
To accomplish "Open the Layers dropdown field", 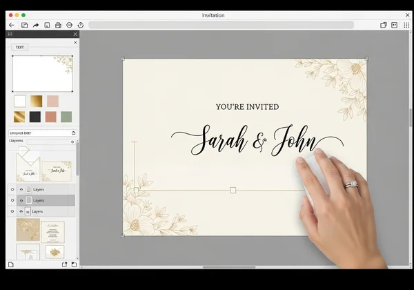I will coord(50,142).
